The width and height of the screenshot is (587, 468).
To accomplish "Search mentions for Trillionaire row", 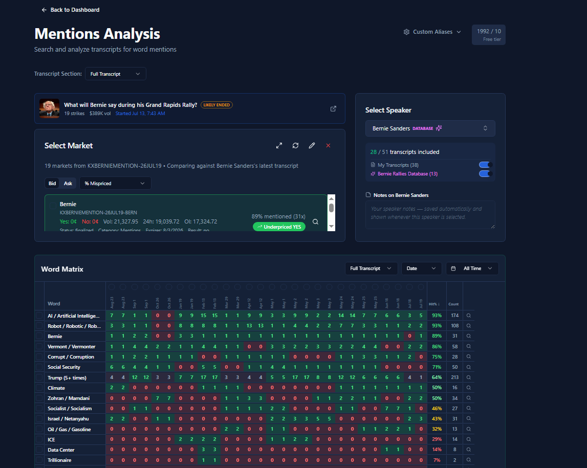I will click(469, 460).
